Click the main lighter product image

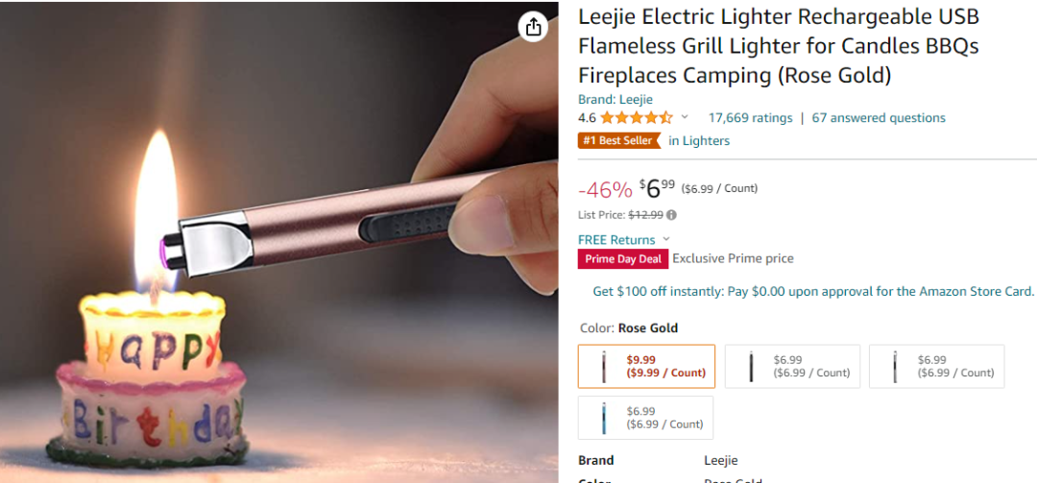click(x=278, y=240)
